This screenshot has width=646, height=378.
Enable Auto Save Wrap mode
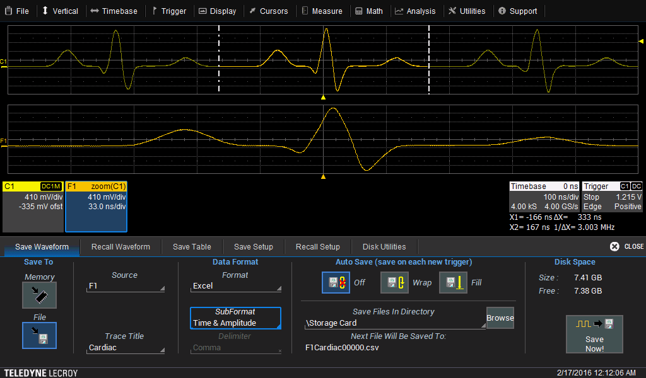(394, 282)
